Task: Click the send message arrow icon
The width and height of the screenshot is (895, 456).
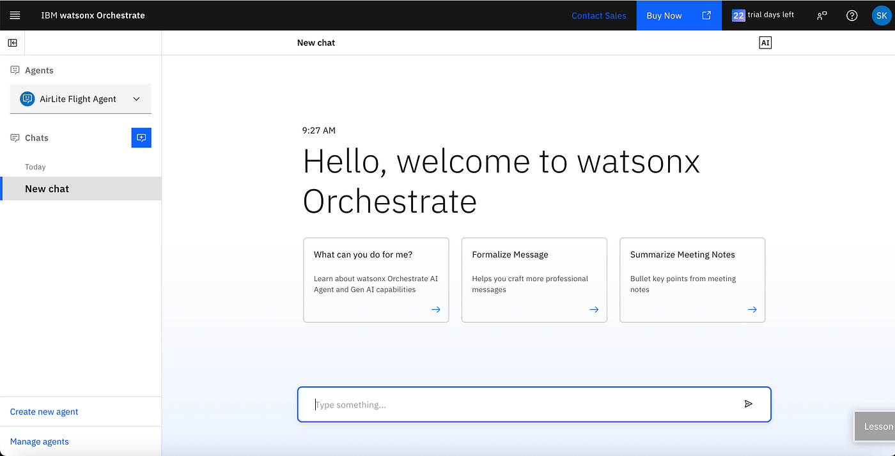Action: tap(749, 404)
